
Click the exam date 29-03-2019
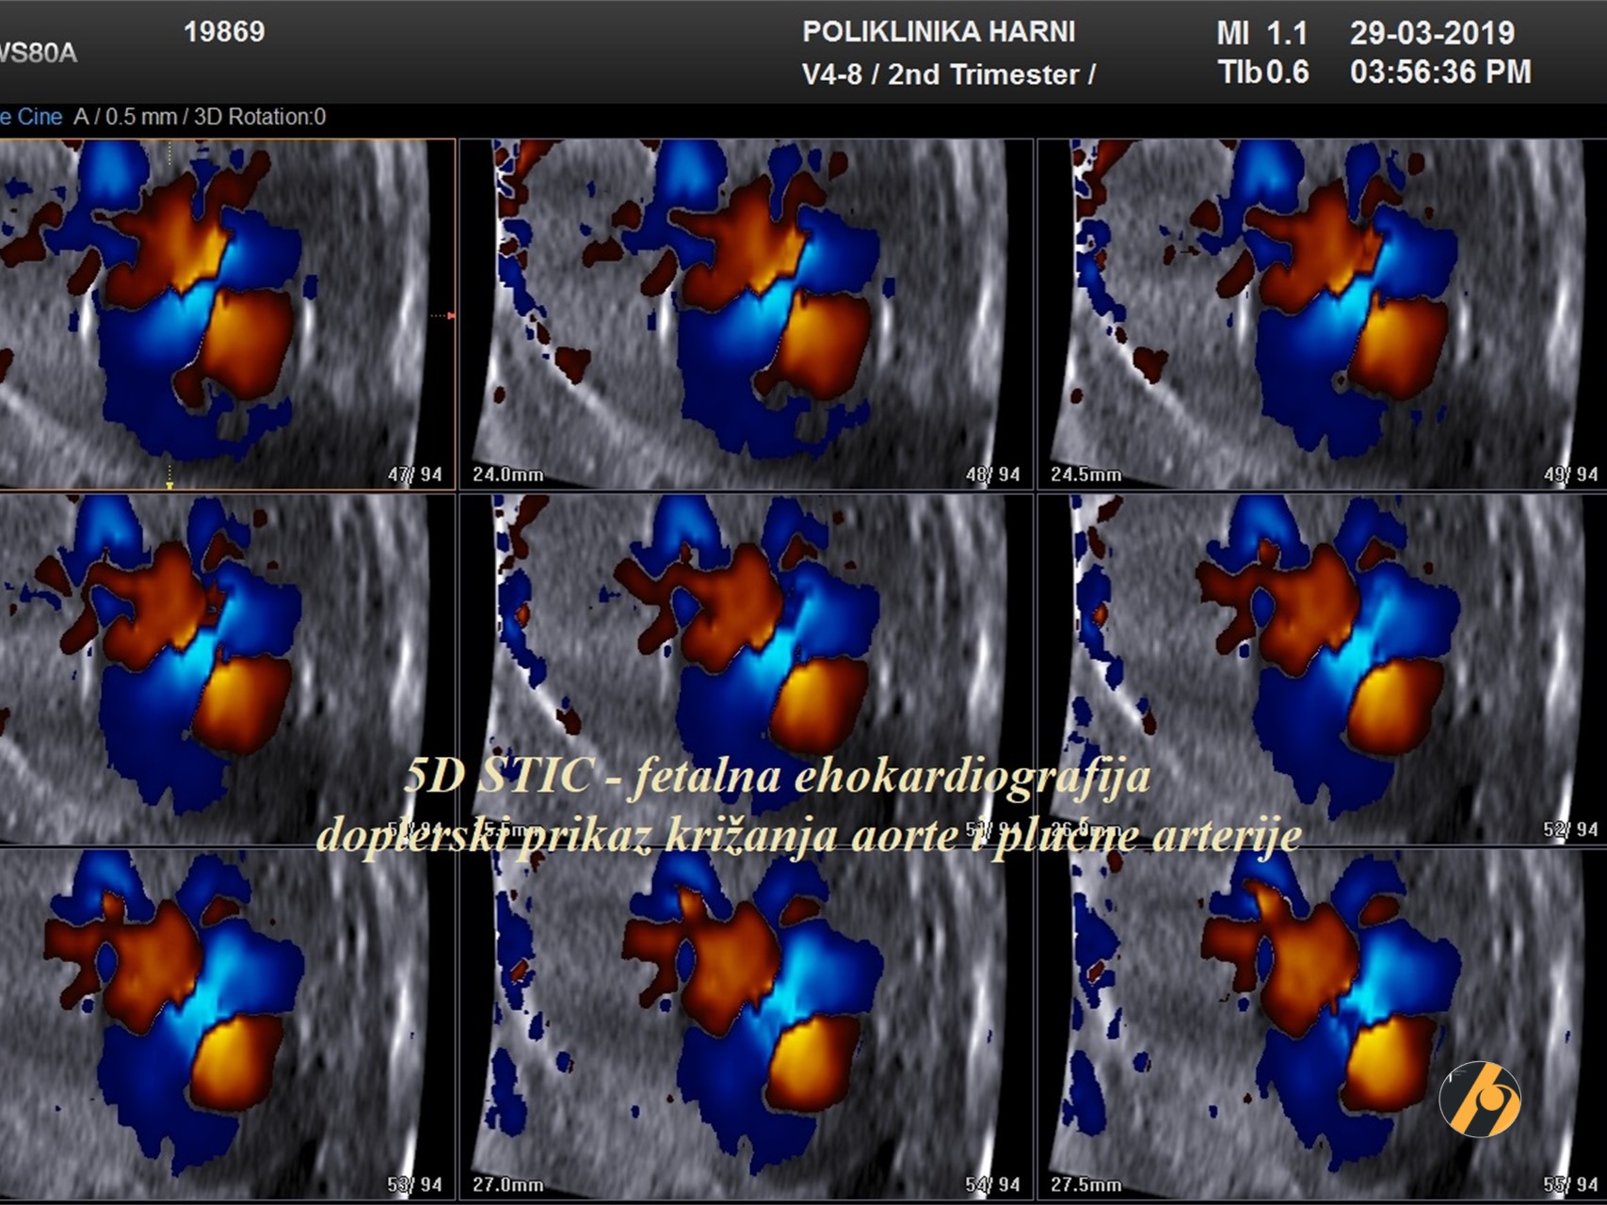point(1431,33)
